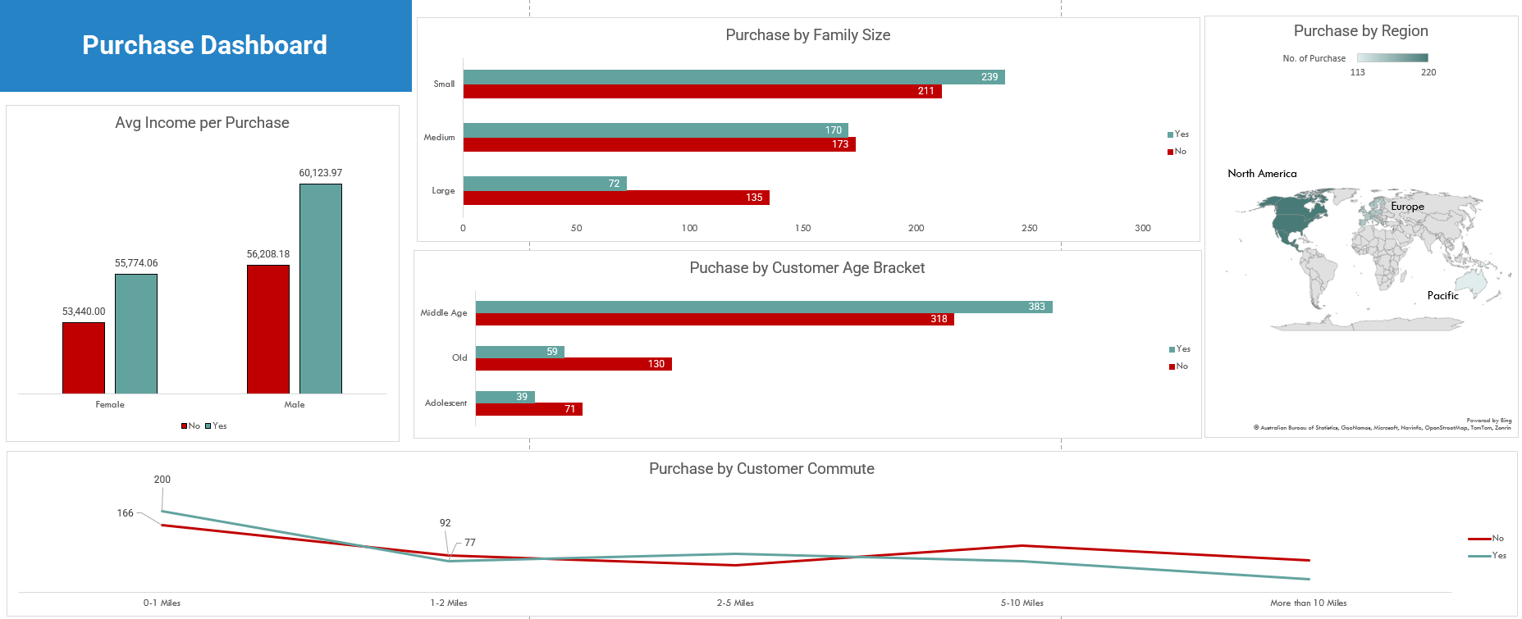Click the Purchase Dashboard title banner
1522x619 pixels.
pyautogui.click(x=205, y=45)
